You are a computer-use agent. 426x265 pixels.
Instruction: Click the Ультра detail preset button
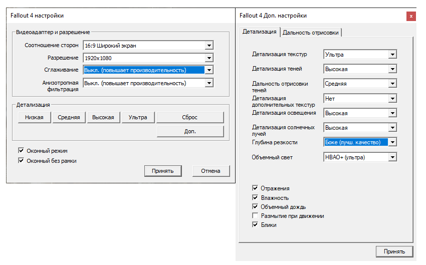[138, 117]
